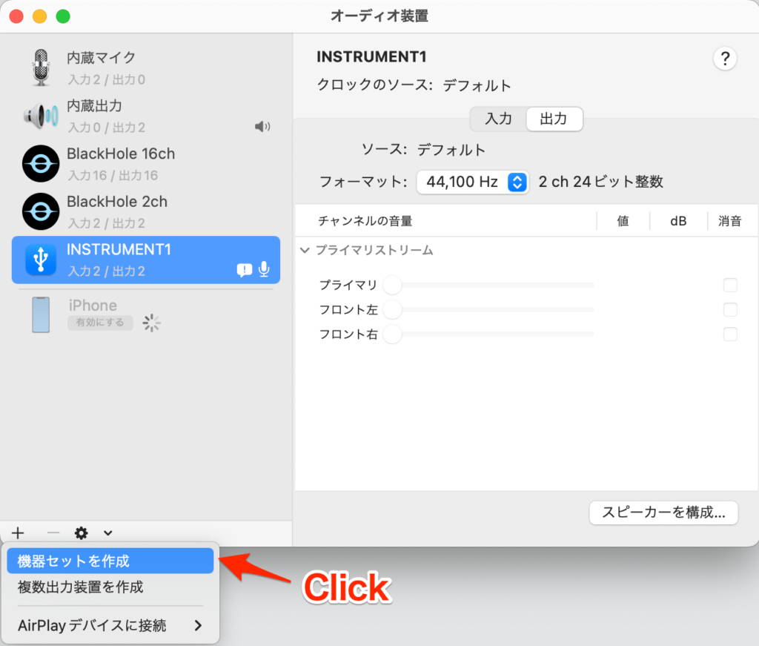Switch to the 入力 tab

tap(498, 119)
